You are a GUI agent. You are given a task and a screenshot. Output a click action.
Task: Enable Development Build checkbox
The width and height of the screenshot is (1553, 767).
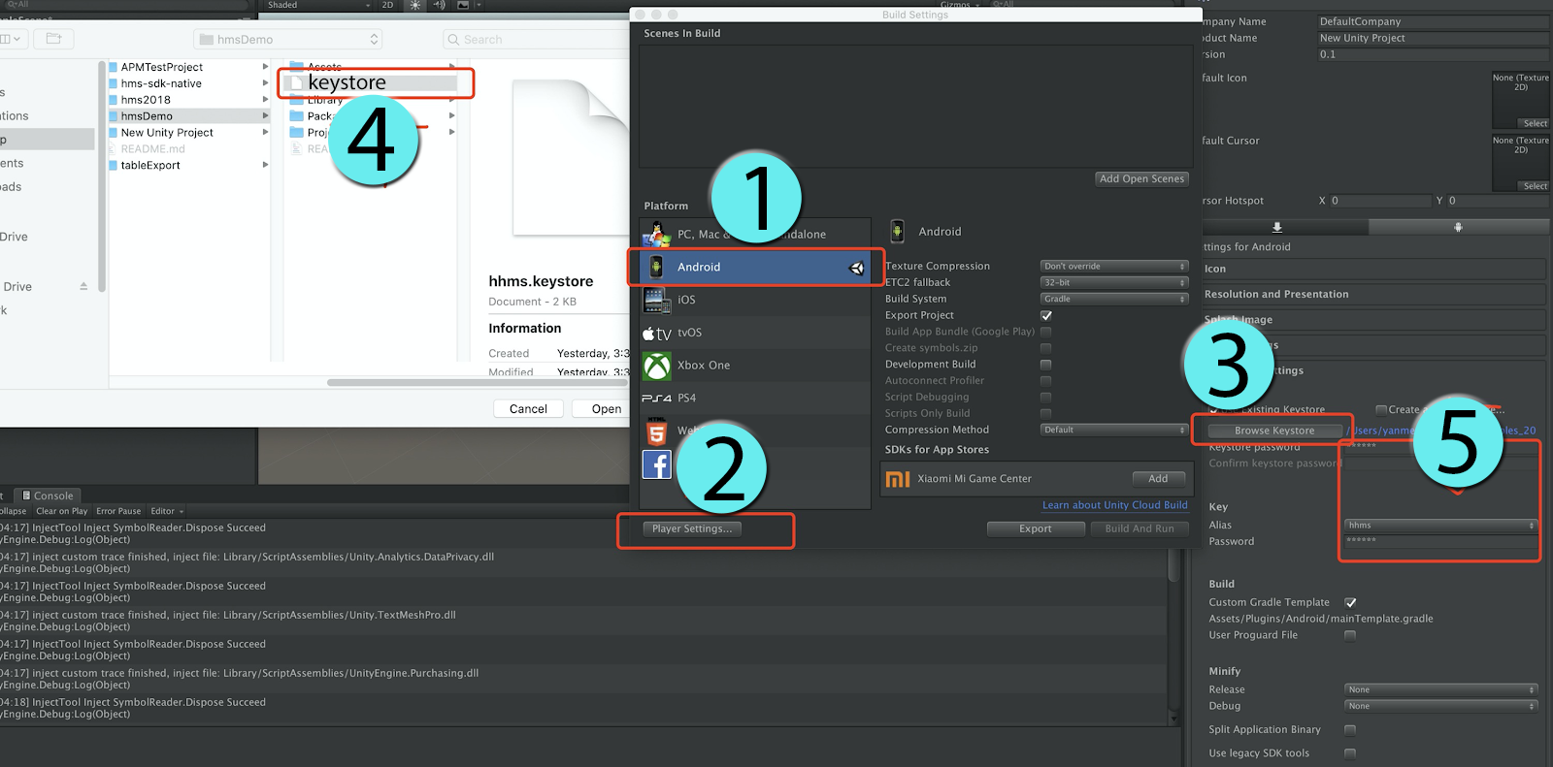pyautogui.click(x=1046, y=365)
